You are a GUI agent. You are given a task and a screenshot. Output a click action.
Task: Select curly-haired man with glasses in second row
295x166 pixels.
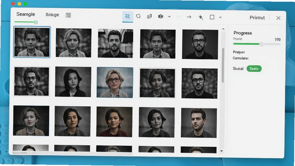[32, 81]
